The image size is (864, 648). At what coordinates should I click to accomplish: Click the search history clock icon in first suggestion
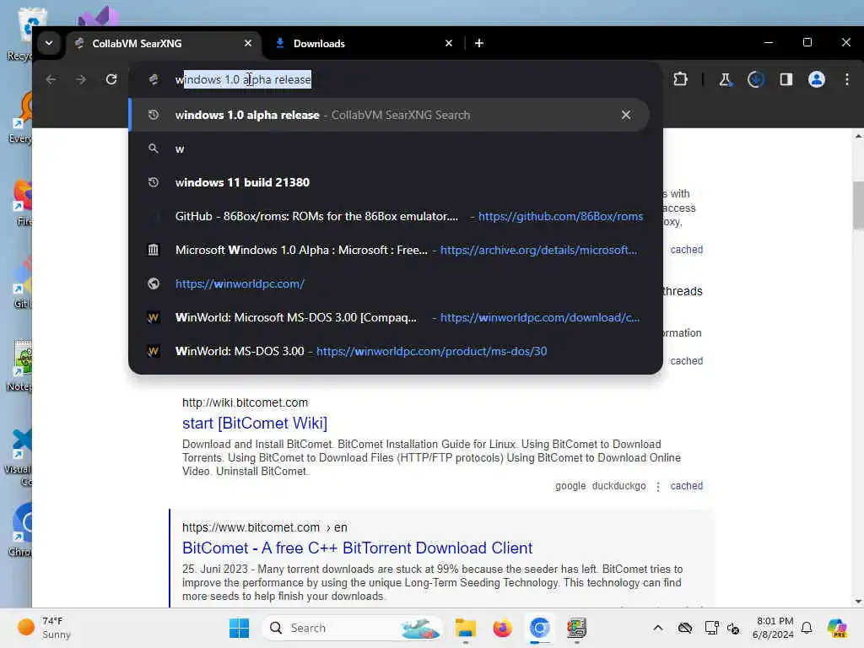click(154, 115)
